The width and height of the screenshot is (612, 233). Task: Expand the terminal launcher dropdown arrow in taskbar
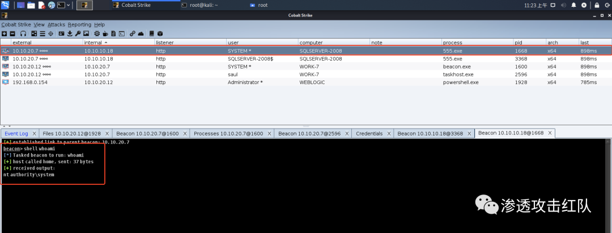tap(69, 5)
